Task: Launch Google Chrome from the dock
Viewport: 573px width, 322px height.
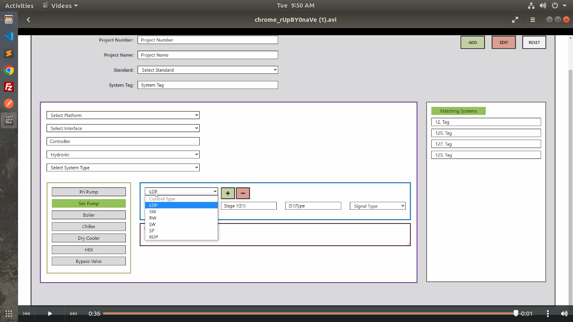Action: pyautogui.click(x=9, y=70)
